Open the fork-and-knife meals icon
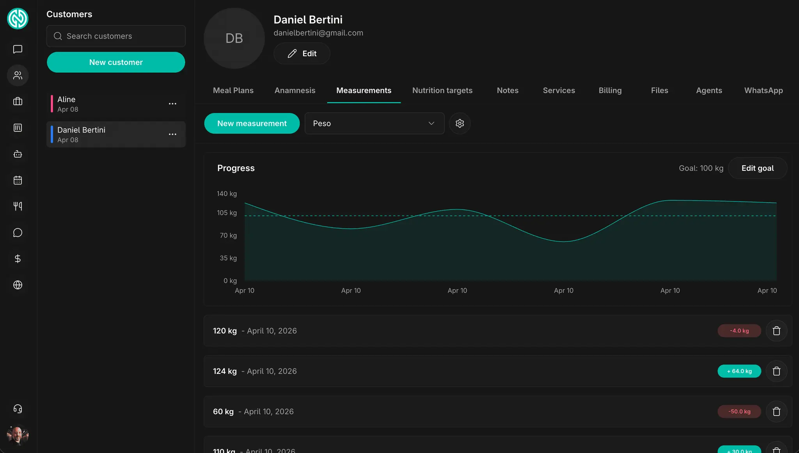Viewport: 799px width, 453px height. 18,206
